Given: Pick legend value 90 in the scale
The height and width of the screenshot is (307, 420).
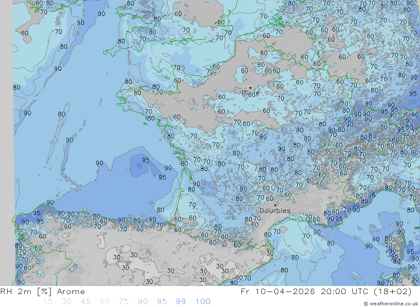Looking at the screenshot, I should pos(143,302).
